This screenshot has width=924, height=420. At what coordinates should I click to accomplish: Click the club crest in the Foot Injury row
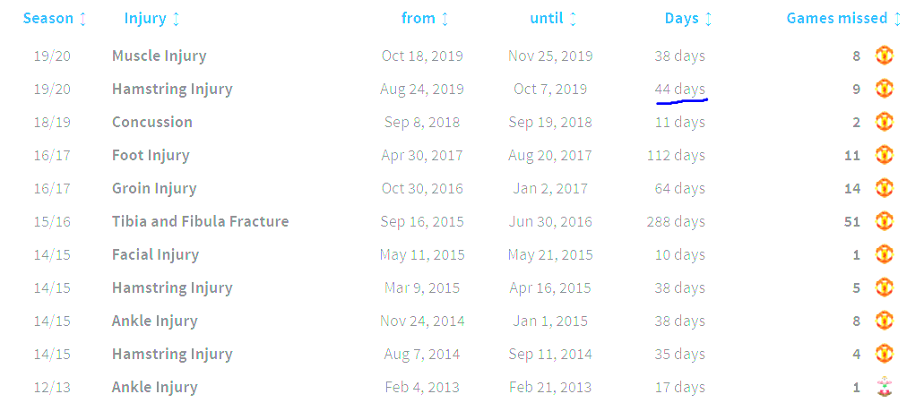[x=884, y=155]
